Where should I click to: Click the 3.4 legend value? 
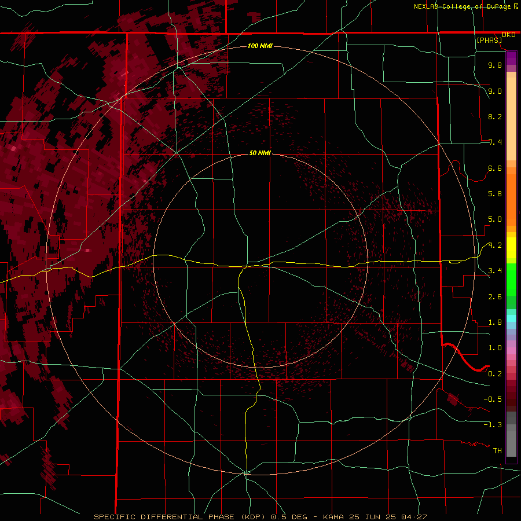pyautogui.click(x=495, y=271)
